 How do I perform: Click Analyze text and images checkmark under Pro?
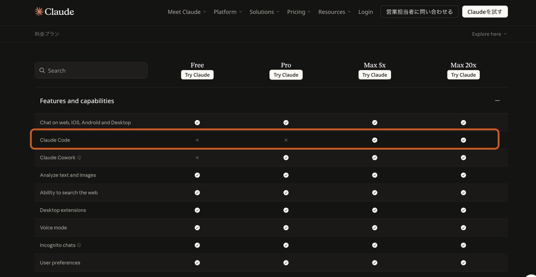[286, 175]
